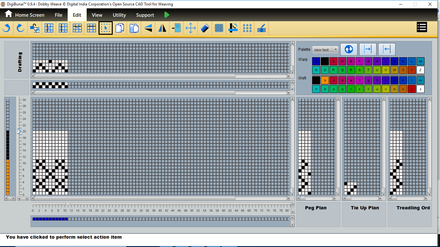Open the list panel icon at top right
Screen dimensions: 440x247
pyautogui.click(x=422, y=27)
